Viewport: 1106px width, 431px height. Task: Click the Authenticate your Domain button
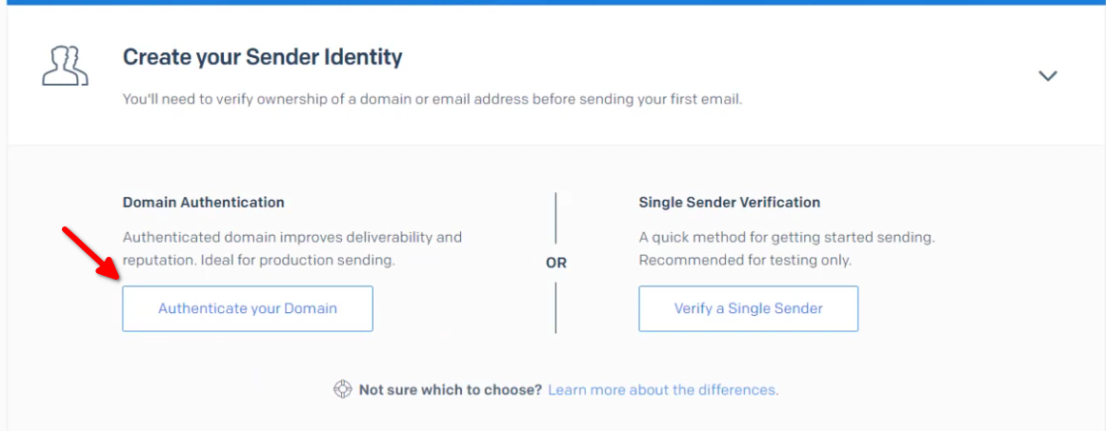click(x=248, y=308)
